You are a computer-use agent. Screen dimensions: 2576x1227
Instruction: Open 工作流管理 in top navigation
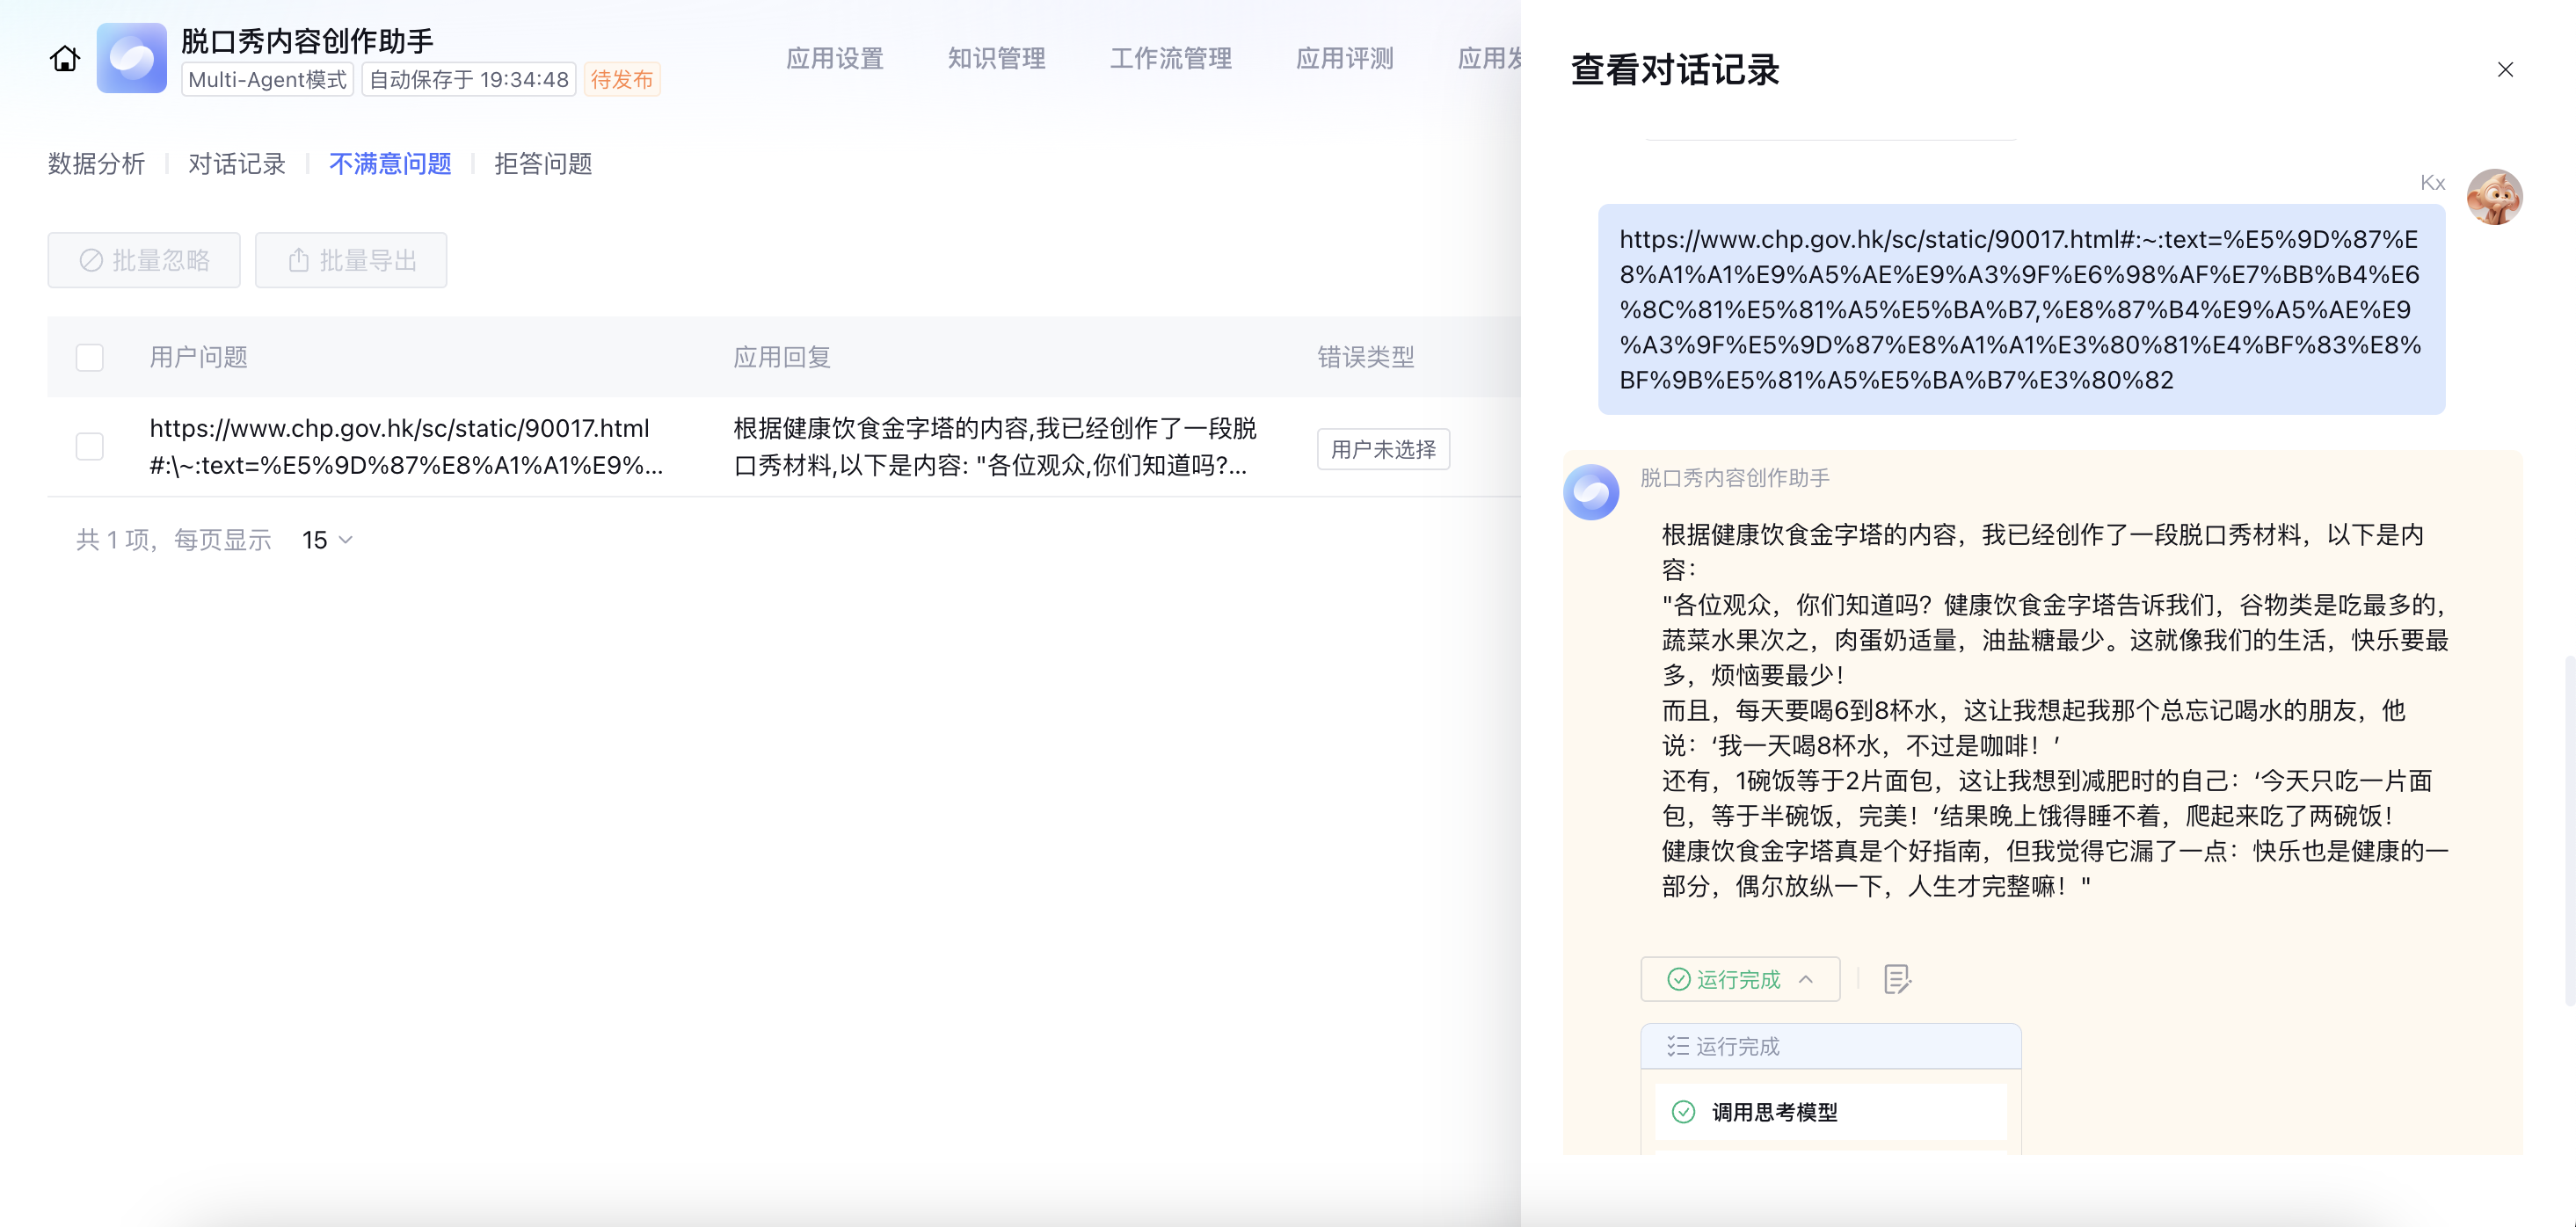click(1170, 59)
